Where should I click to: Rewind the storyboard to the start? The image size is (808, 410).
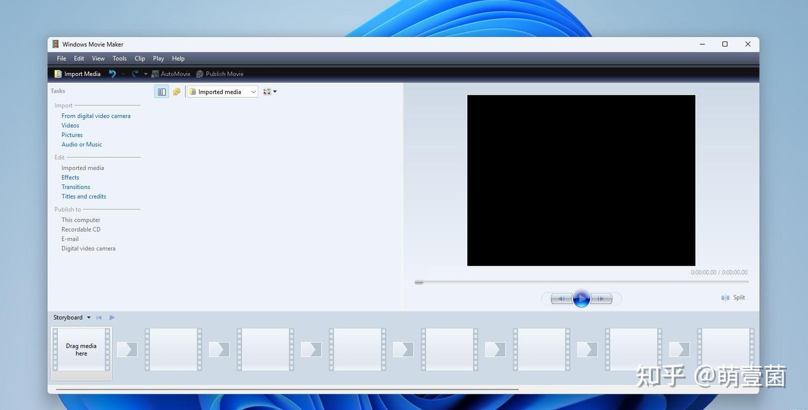pyautogui.click(x=99, y=317)
